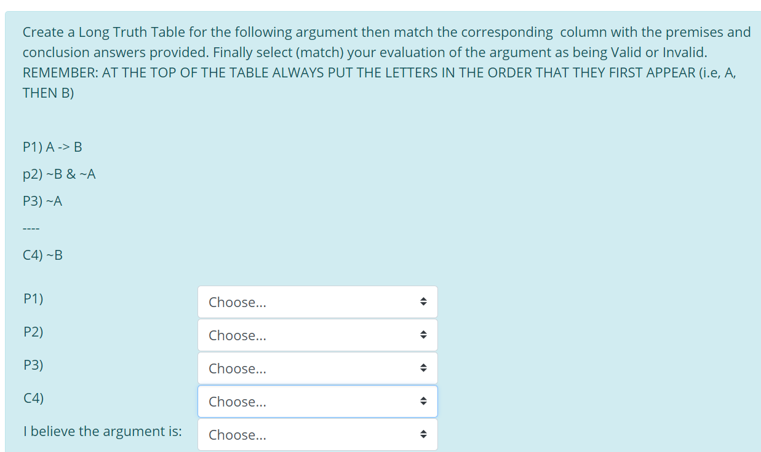Select the P3) row label

click(33, 365)
